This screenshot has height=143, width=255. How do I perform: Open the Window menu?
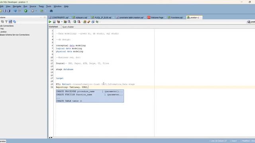pos(57,6)
